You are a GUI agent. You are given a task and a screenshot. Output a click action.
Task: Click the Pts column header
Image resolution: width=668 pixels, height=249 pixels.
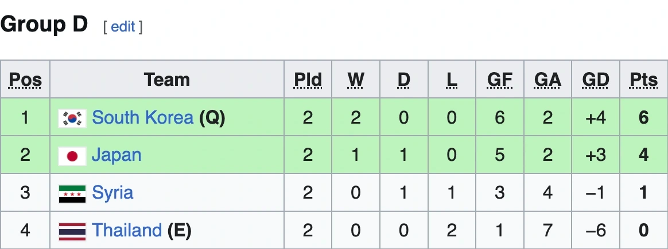tap(643, 80)
